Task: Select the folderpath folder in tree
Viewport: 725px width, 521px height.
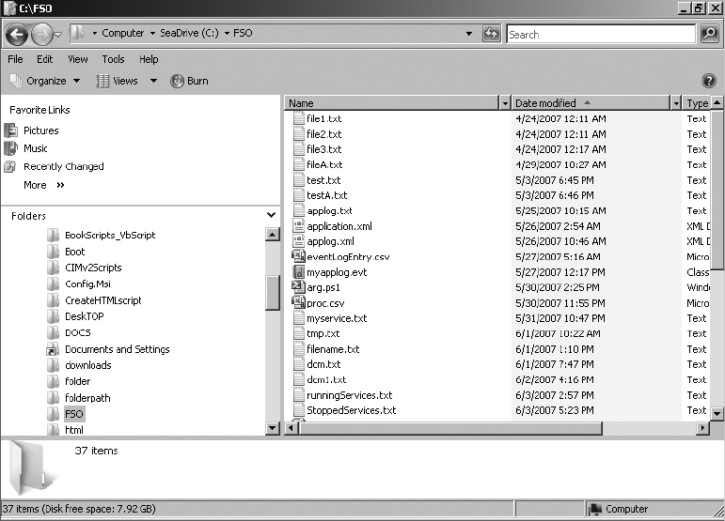Action: coord(79,398)
